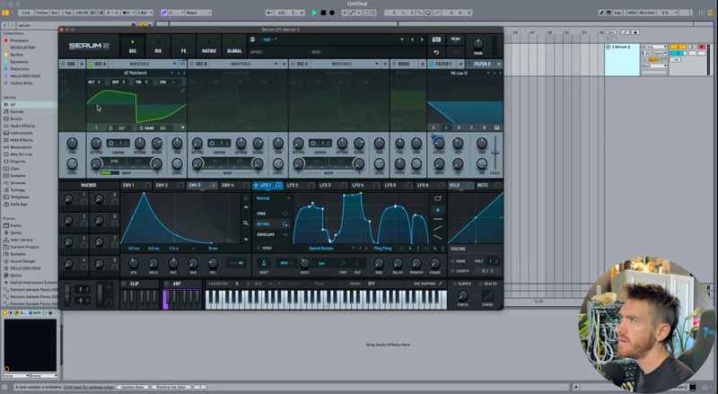Click the previous preset arrow in Serum
The image size is (718, 394).
point(412,39)
